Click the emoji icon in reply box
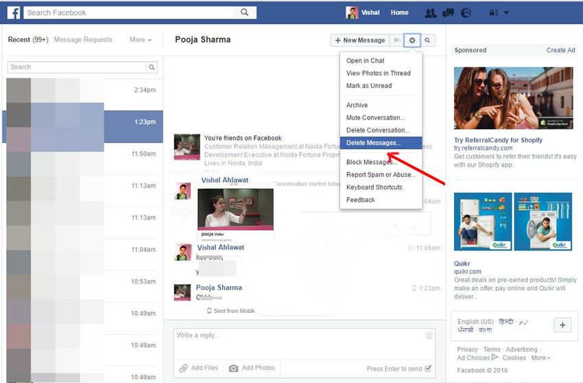Viewport: 583px width, 383px height. point(429,336)
